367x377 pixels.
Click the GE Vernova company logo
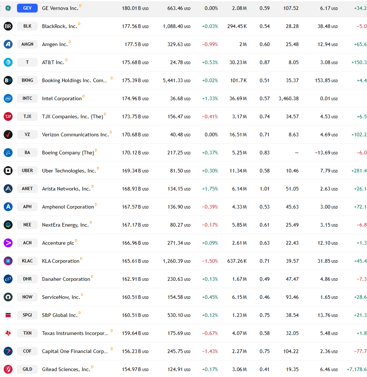click(8, 8)
